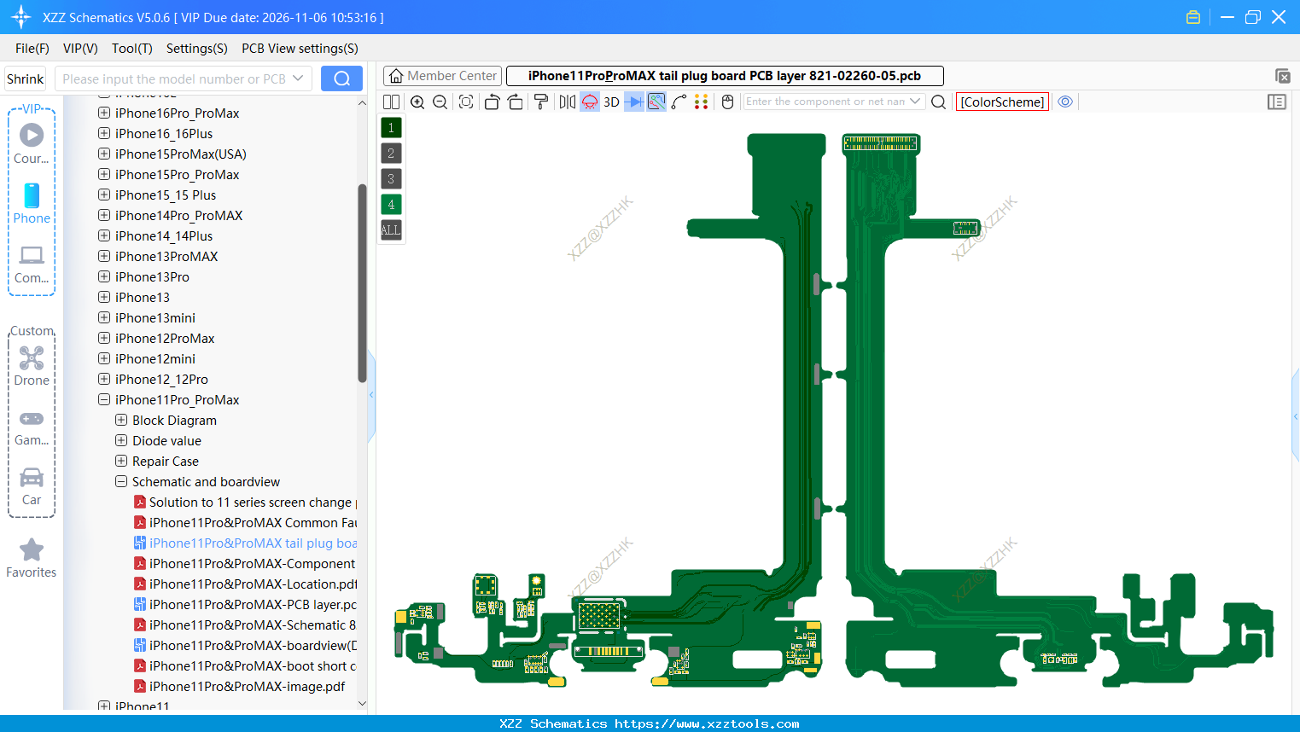
Task: Click the ColorScheme button
Action: point(1002,102)
